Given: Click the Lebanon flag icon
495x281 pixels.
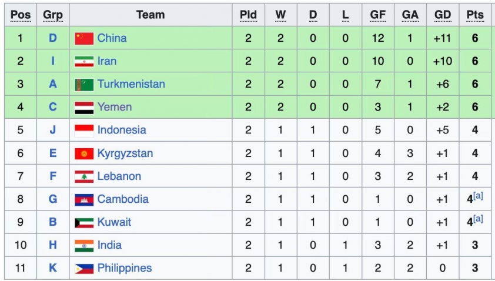Looking at the screenshot, I should [x=84, y=177].
